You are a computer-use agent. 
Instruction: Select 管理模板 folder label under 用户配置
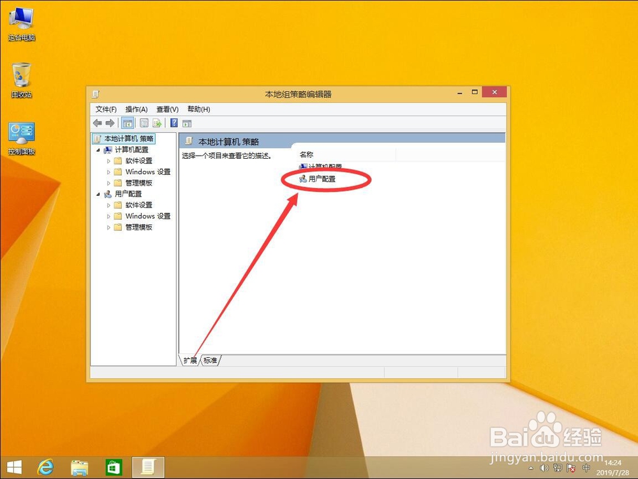138,227
